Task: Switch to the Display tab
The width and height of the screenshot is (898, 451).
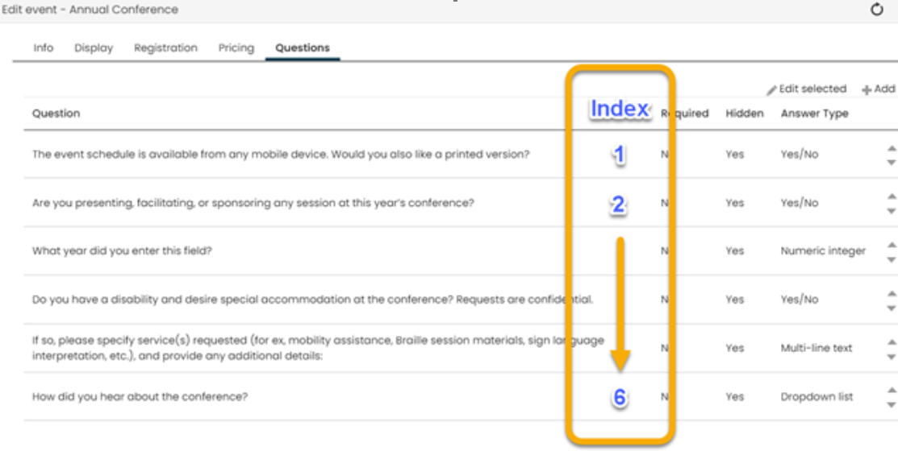Action: click(x=94, y=48)
